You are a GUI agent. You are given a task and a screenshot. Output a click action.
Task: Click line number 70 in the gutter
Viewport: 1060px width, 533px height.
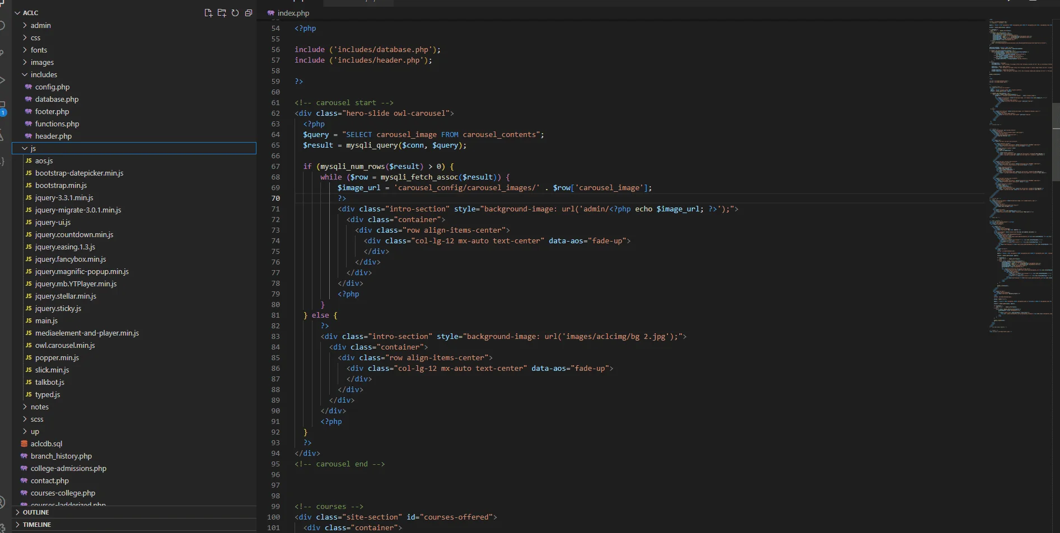point(275,198)
